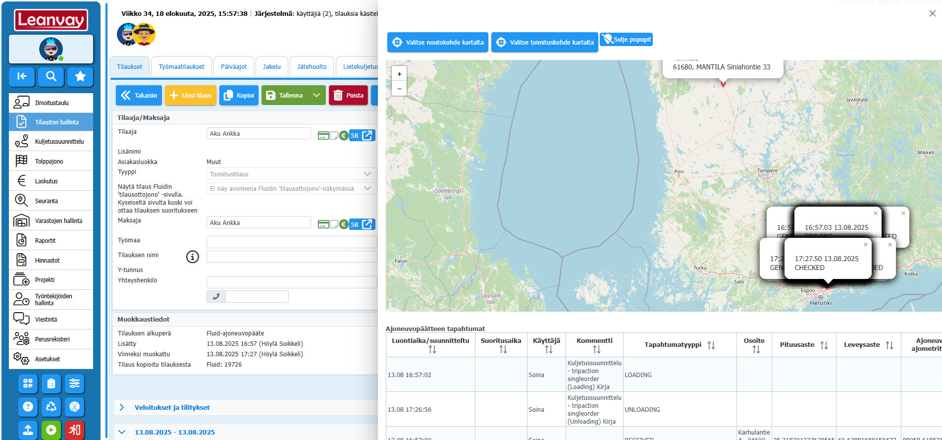Click the star favorites icon
This screenshot has height=440, width=942.
pyautogui.click(x=80, y=76)
